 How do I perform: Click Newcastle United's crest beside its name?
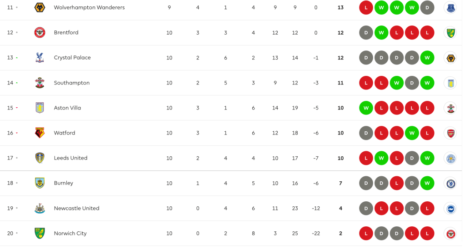[40, 208]
